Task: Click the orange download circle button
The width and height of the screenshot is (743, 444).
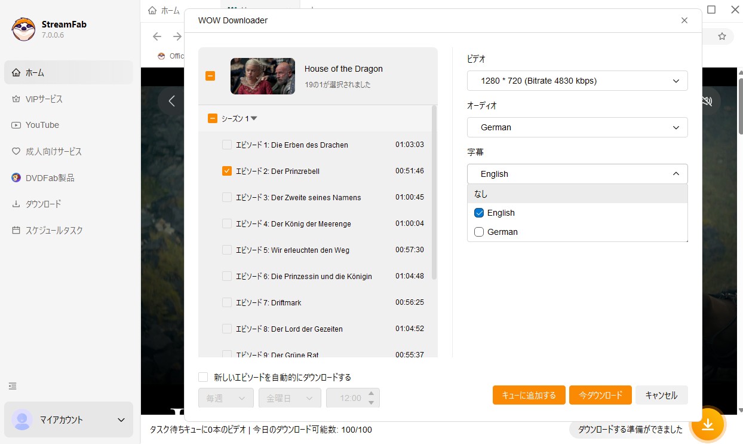Action: [708, 424]
